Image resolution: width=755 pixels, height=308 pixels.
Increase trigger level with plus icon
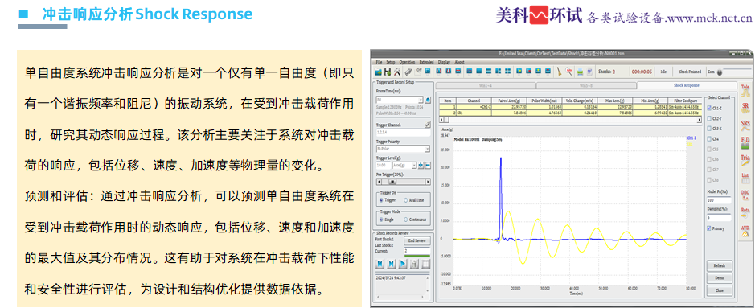421,165
